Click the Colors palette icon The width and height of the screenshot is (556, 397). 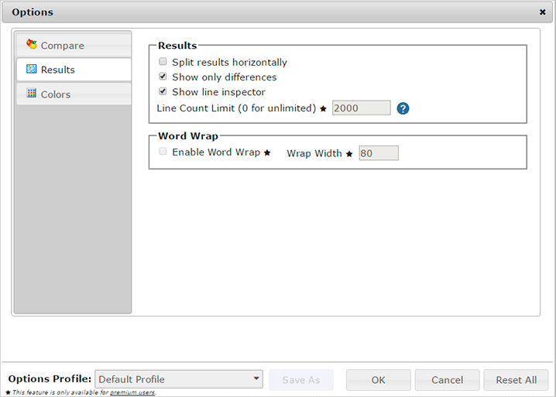[32, 94]
